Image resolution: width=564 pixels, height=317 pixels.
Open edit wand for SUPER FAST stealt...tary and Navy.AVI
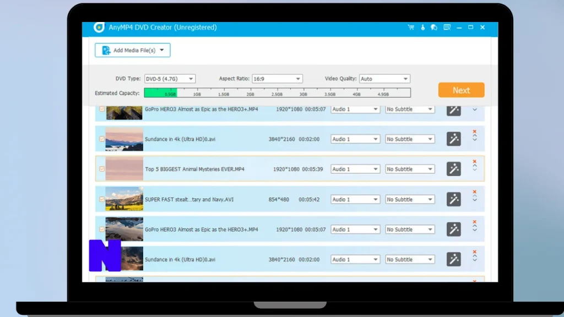(454, 199)
